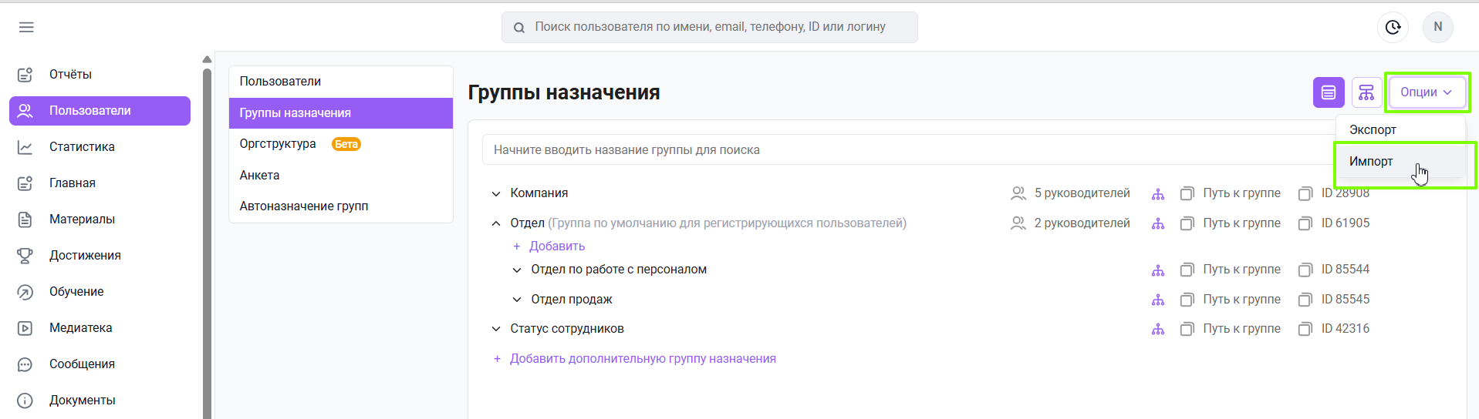The height and width of the screenshot is (419, 1479).
Task: Click the Добавить link under Отдел
Action: [549, 246]
